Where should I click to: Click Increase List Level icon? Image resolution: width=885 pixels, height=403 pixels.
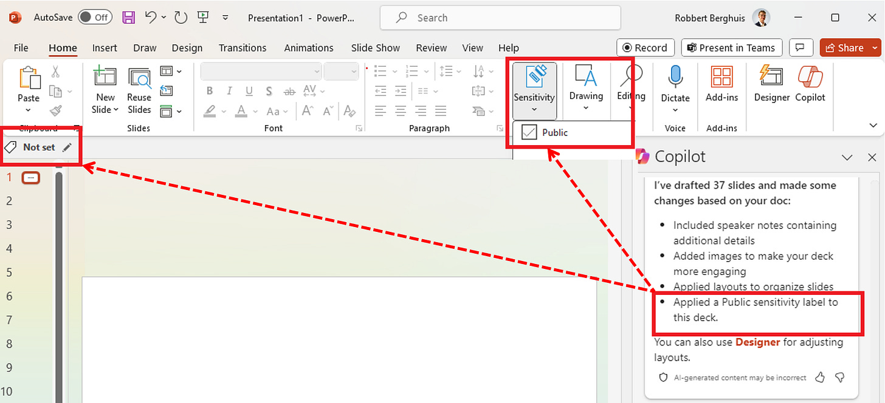point(401,91)
